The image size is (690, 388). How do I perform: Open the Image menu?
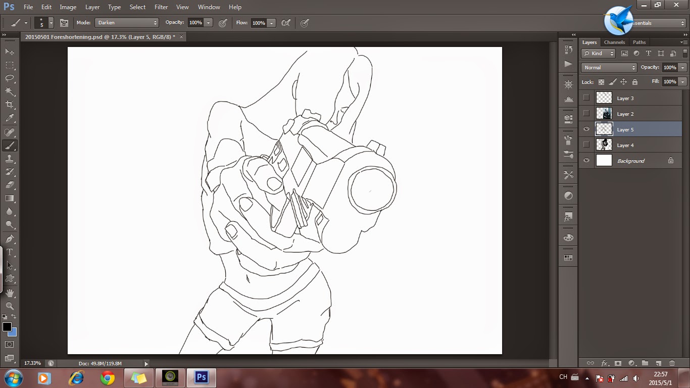tap(68, 7)
